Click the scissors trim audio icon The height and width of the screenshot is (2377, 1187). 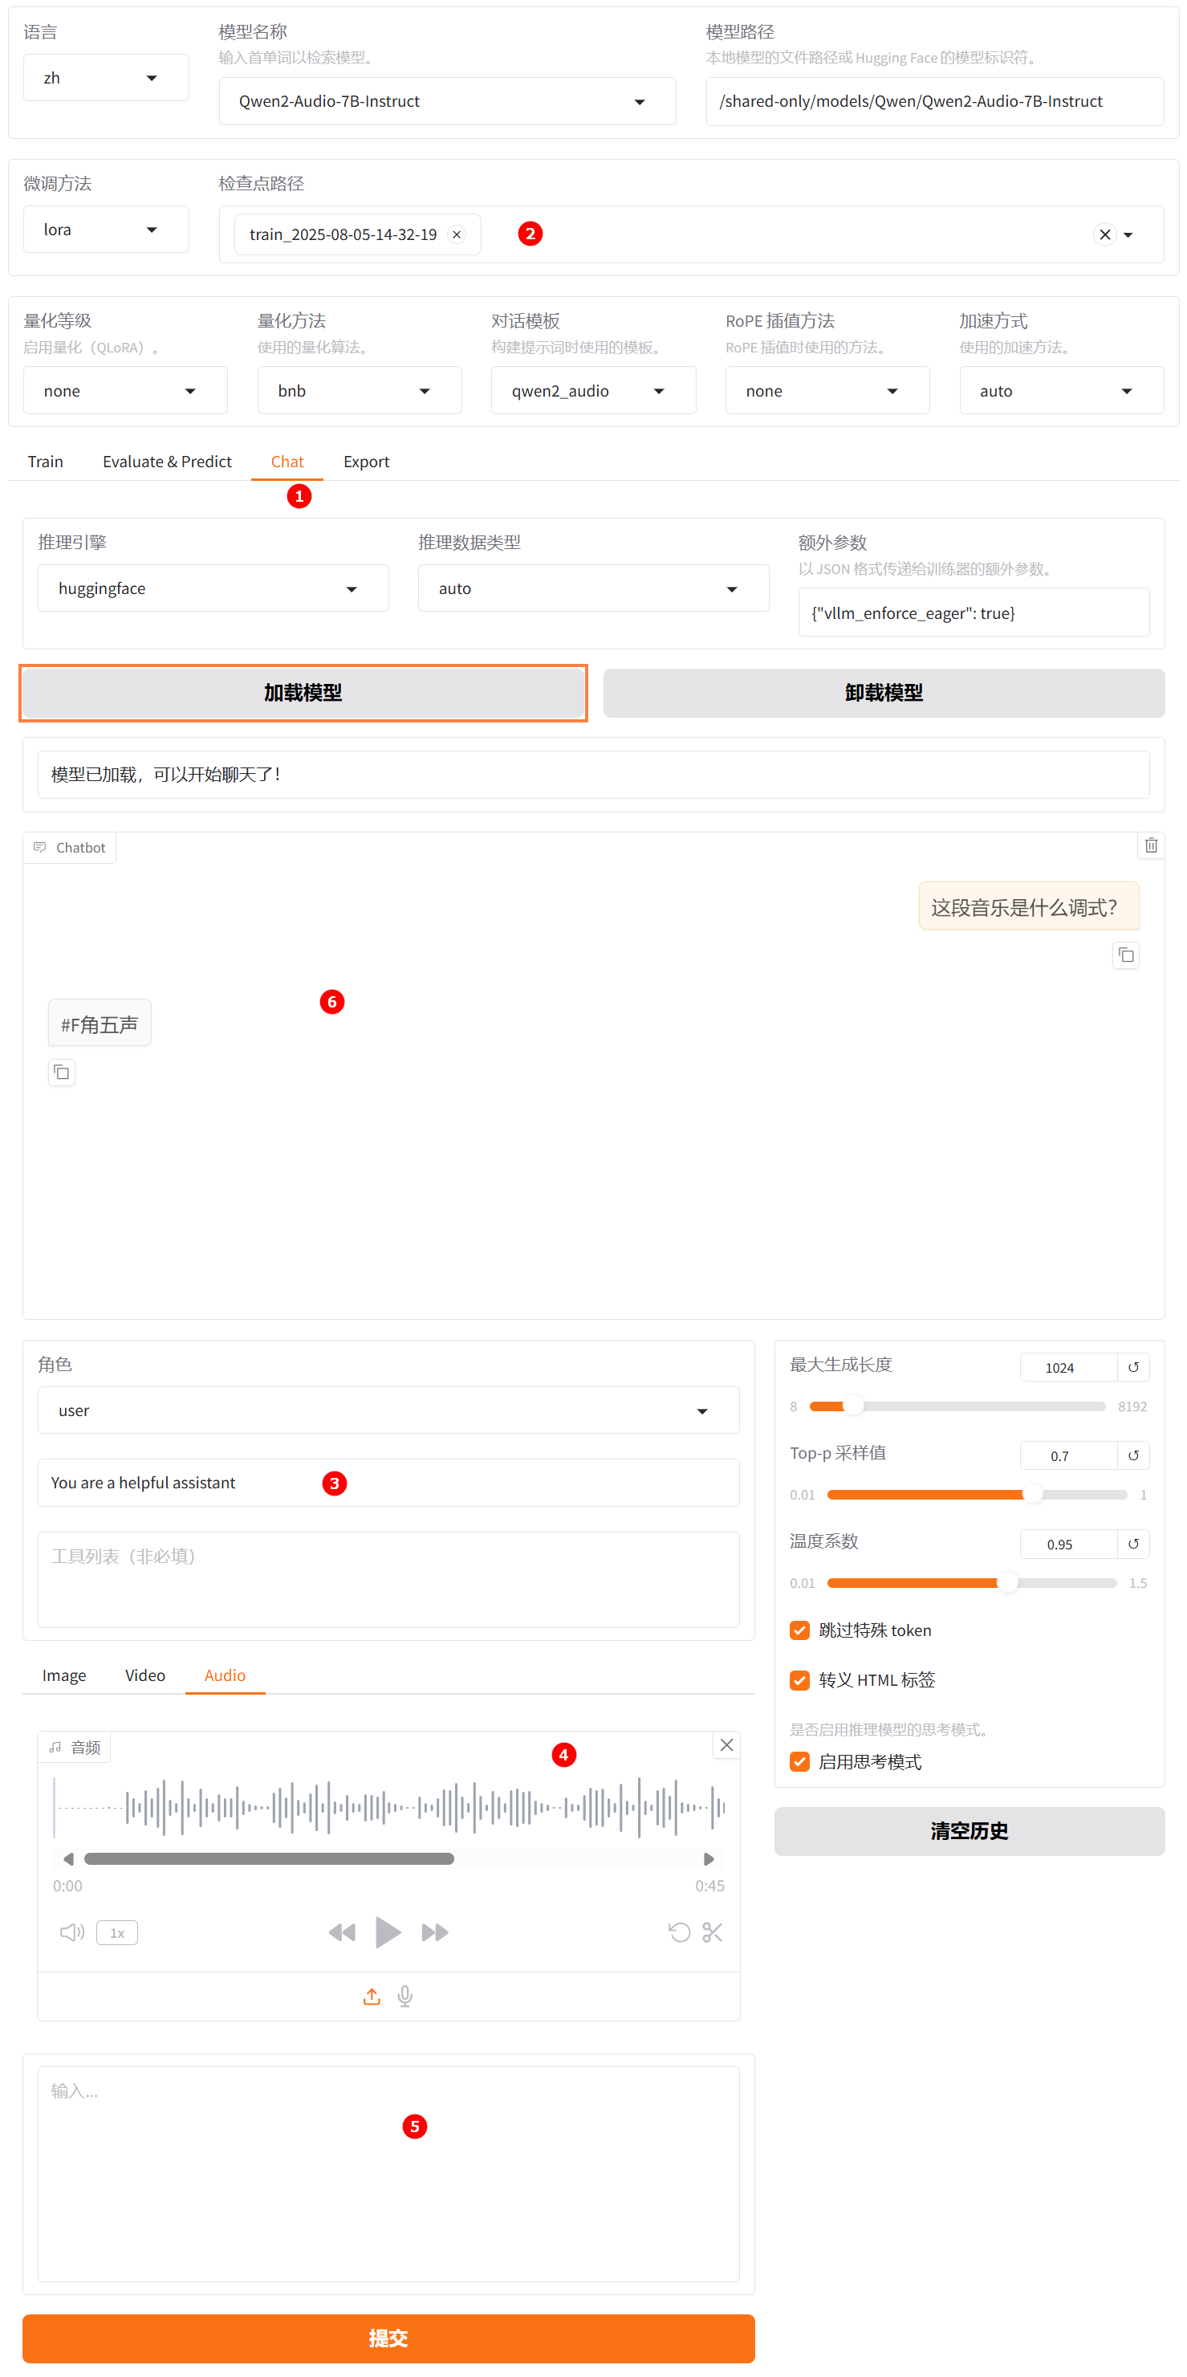point(712,1931)
